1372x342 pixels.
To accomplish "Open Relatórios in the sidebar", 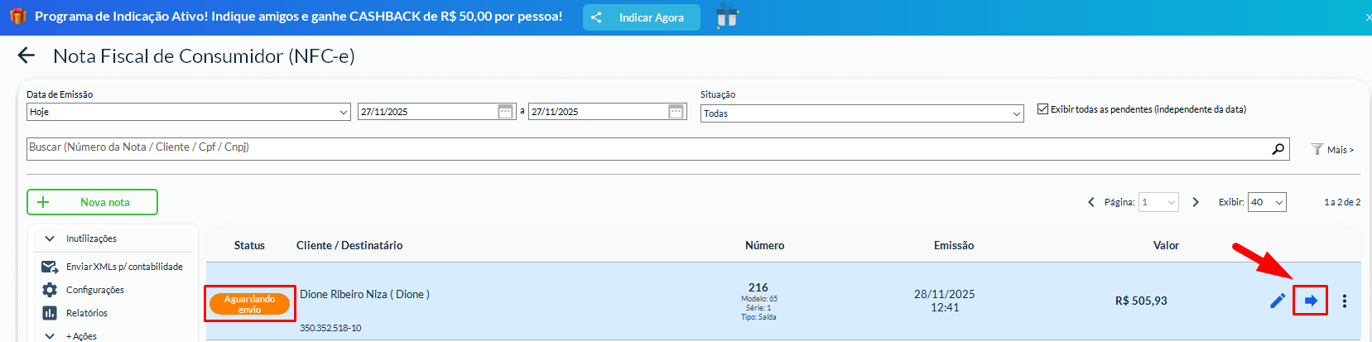I will [86, 313].
